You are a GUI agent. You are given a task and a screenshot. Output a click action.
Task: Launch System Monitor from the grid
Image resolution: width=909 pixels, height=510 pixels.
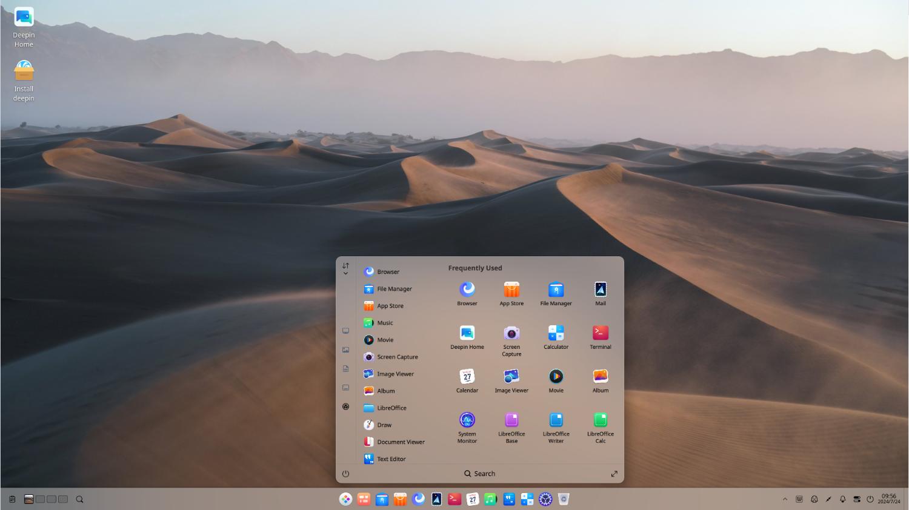coord(467,428)
